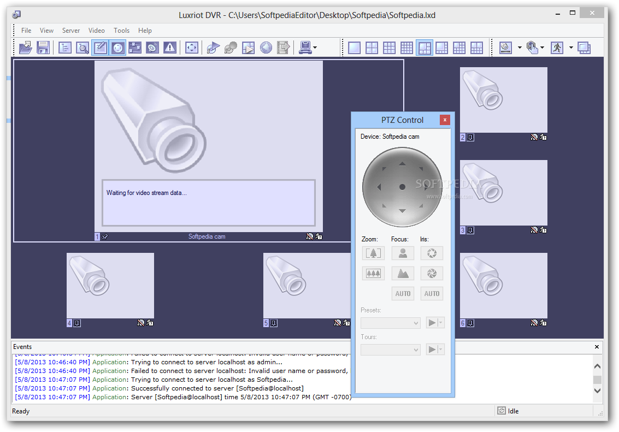
Task: Click the gray linked spheres toolbar icon
Action: pyautogui.click(x=231, y=48)
